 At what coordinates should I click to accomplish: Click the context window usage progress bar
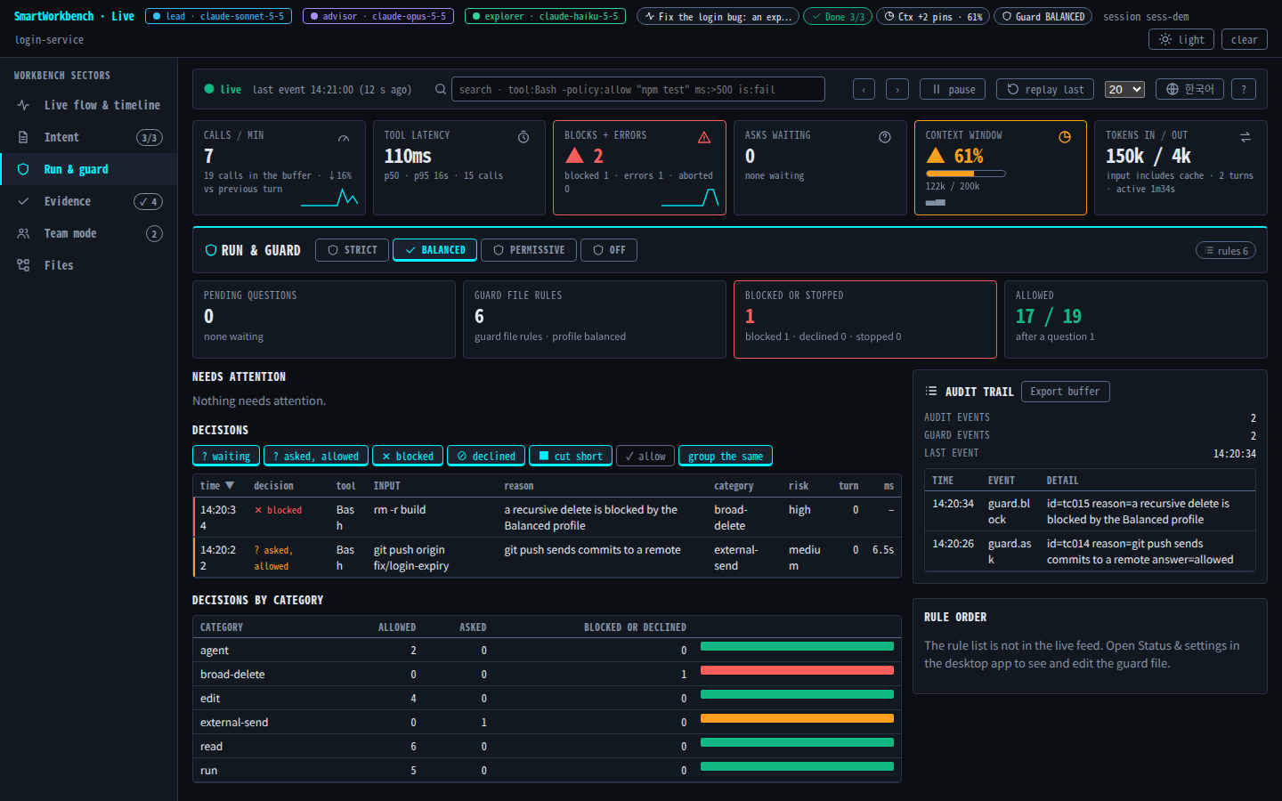pyautogui.click(x=966, y=174)
